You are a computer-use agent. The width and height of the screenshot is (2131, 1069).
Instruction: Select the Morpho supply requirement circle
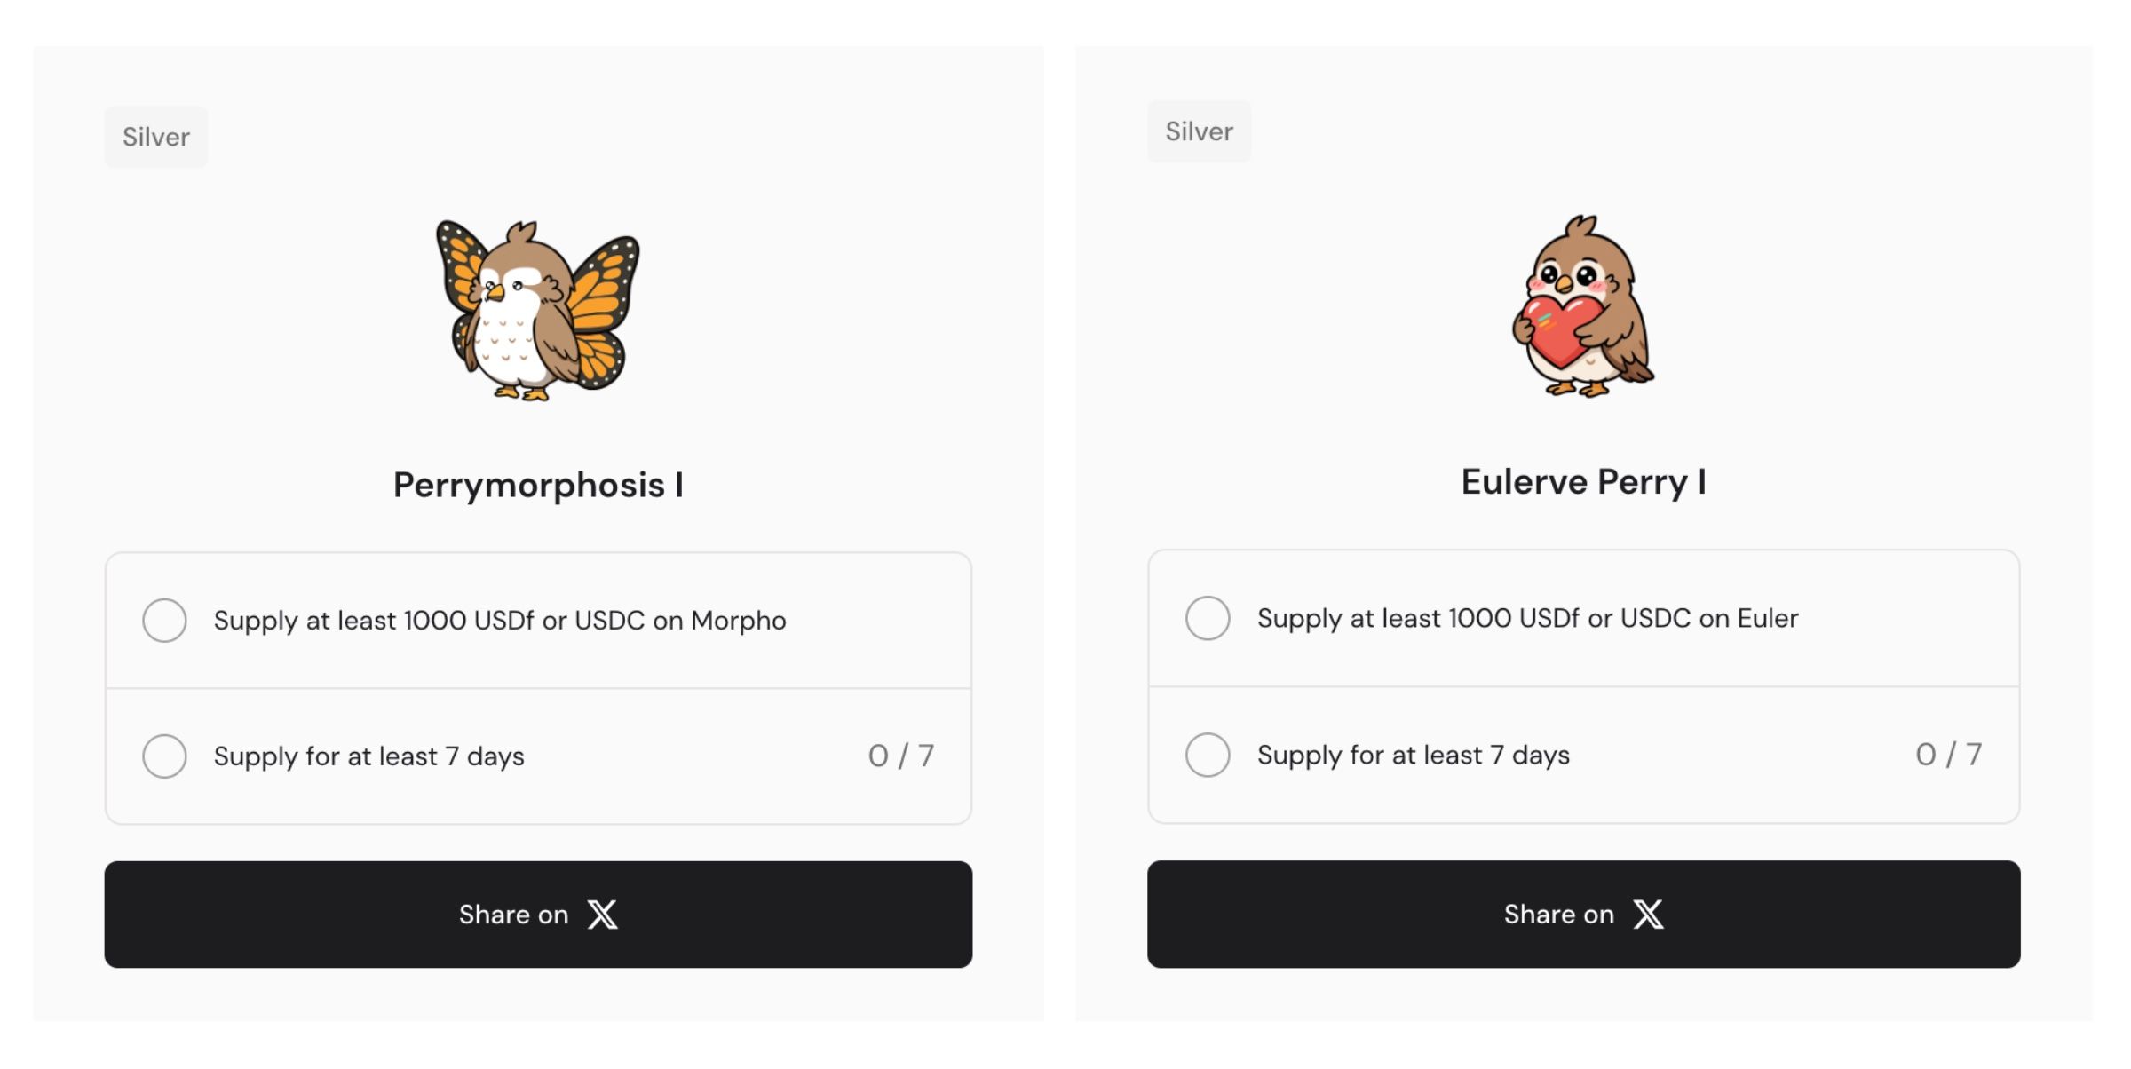click(x=164, y=620)
